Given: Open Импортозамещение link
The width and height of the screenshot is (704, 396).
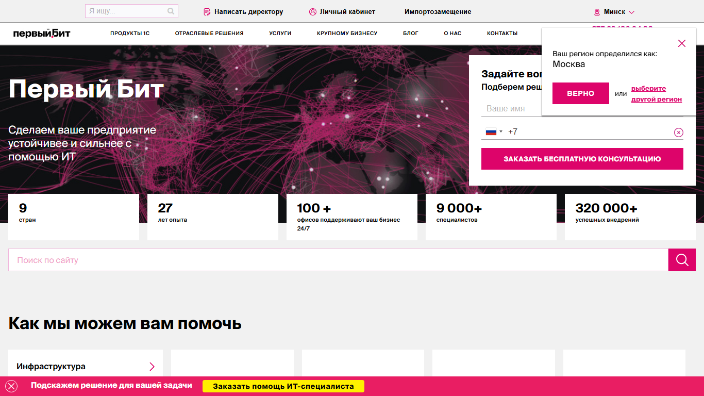Looking at the screenshot, I should pos(438,12).
